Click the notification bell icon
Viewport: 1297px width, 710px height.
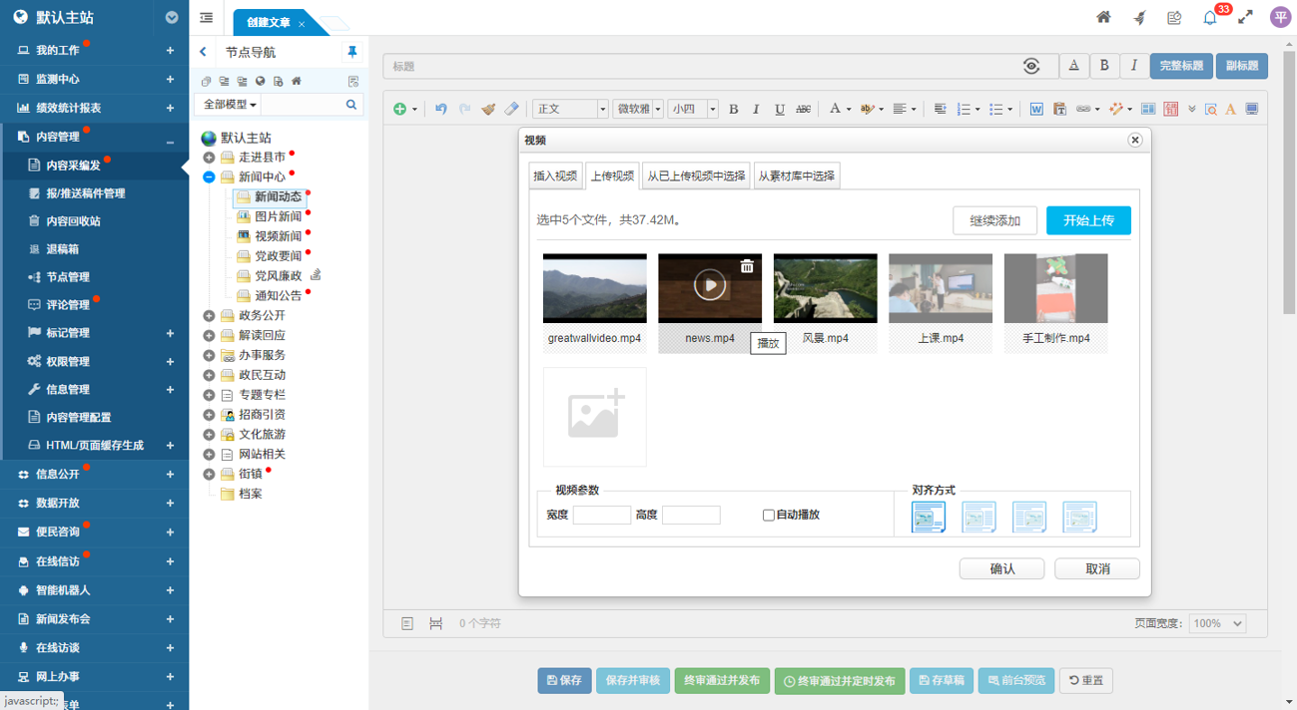point(1210,17)
